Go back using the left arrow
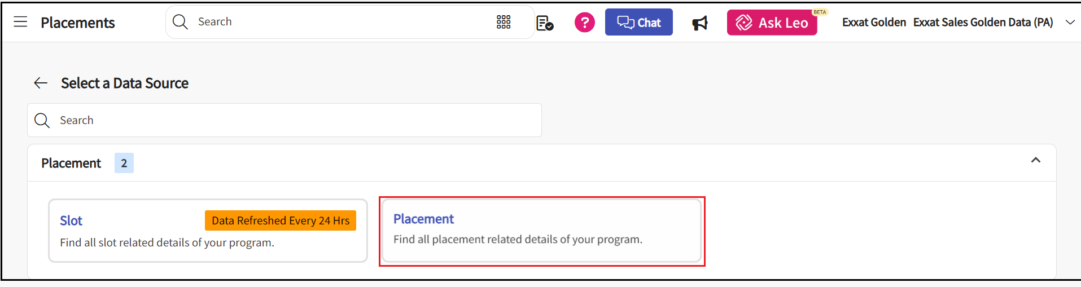1081x287 pixels. (41, 83)
